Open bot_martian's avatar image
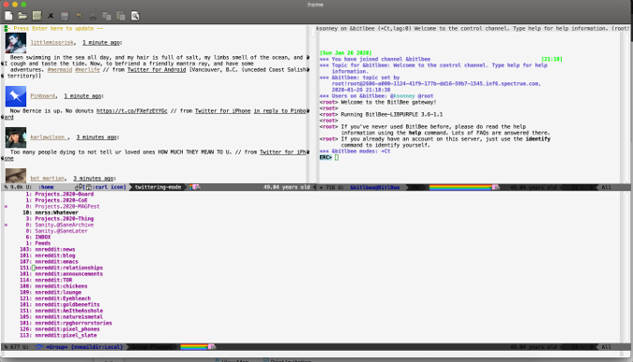The height and width of the screenshot is (362, 633). pos(16,176)
